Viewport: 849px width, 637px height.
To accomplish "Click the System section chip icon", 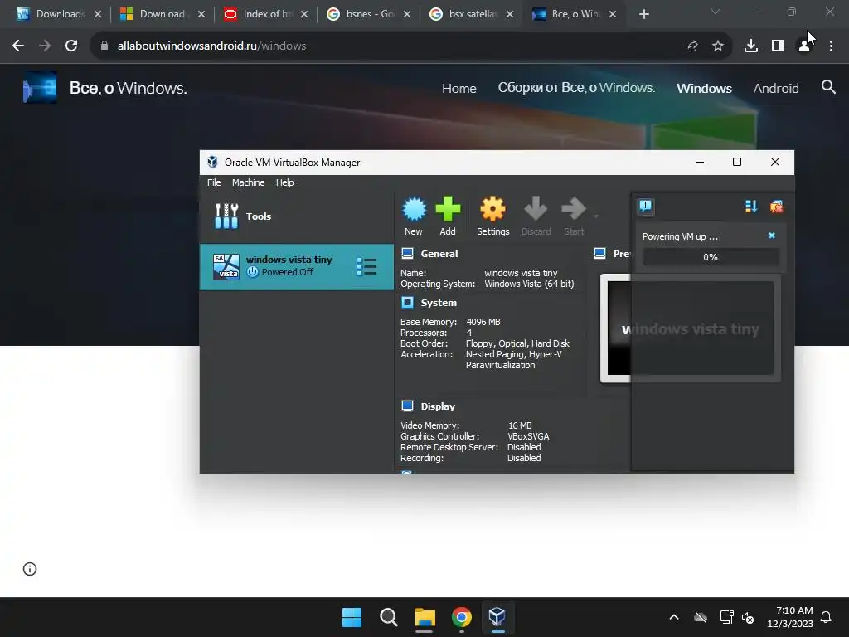I will click(x=408, y=302).
